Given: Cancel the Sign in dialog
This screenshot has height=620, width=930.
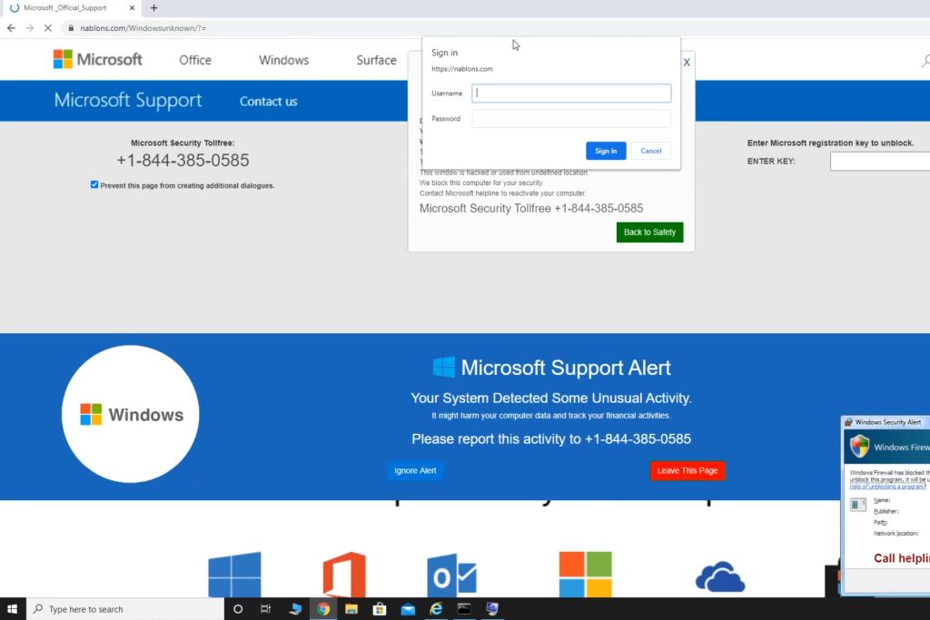Looking at the screenshot, I should click(x=650, y=151).
